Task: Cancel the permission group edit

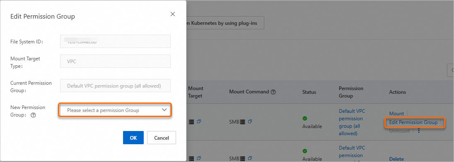Action: [162, 138]
